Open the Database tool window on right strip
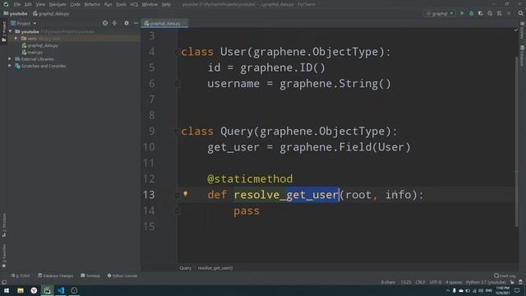 (523, 56)
